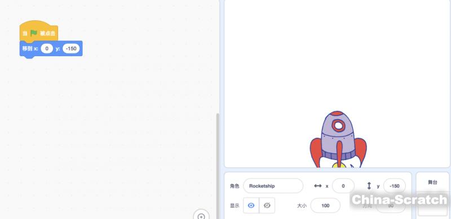Select the 舞台 stage panel
This screenshot has width=451, height=219.
pos(432,195)
